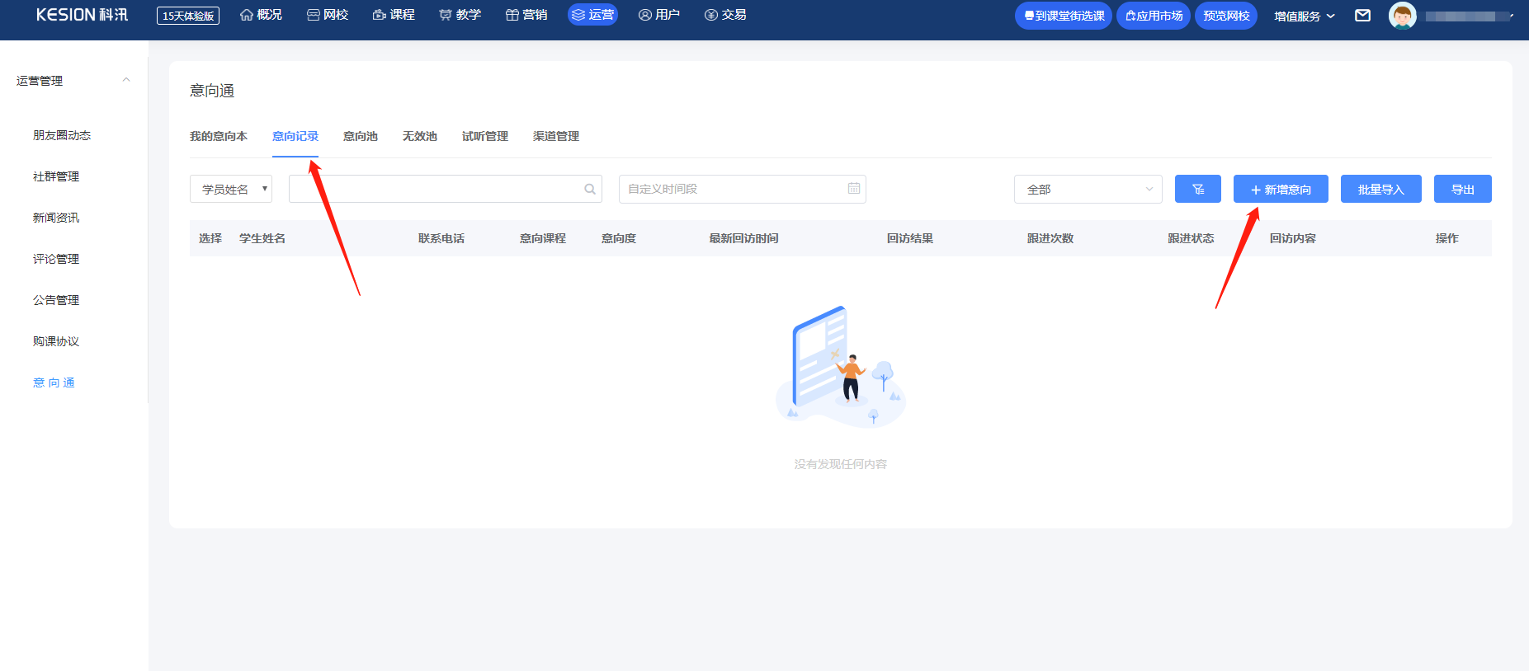This screenshot has height=671, width=1529.
Task: Click the 新增意向 button
Action: [1281, 189]
